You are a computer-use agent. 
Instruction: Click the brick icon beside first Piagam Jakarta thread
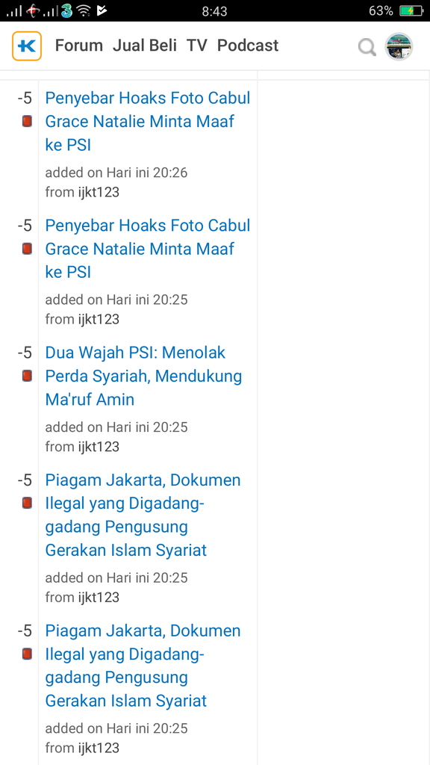pyautogui.click(x=26, y=503)
